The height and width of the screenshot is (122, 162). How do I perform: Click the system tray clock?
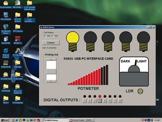pyautogui.click(x=157, y=120)
